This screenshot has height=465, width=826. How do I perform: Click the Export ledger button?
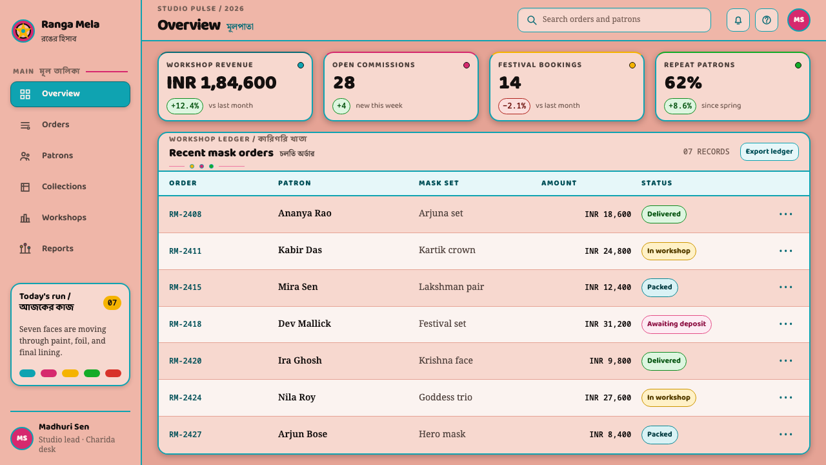tap(769, 152)
